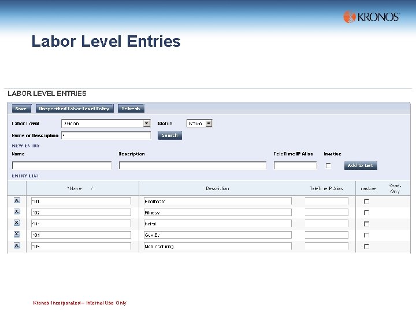Image resolution: width=416 pixels, height=312 pixels.
Task: Click the Read-Only column header
Action: point(395,188)
